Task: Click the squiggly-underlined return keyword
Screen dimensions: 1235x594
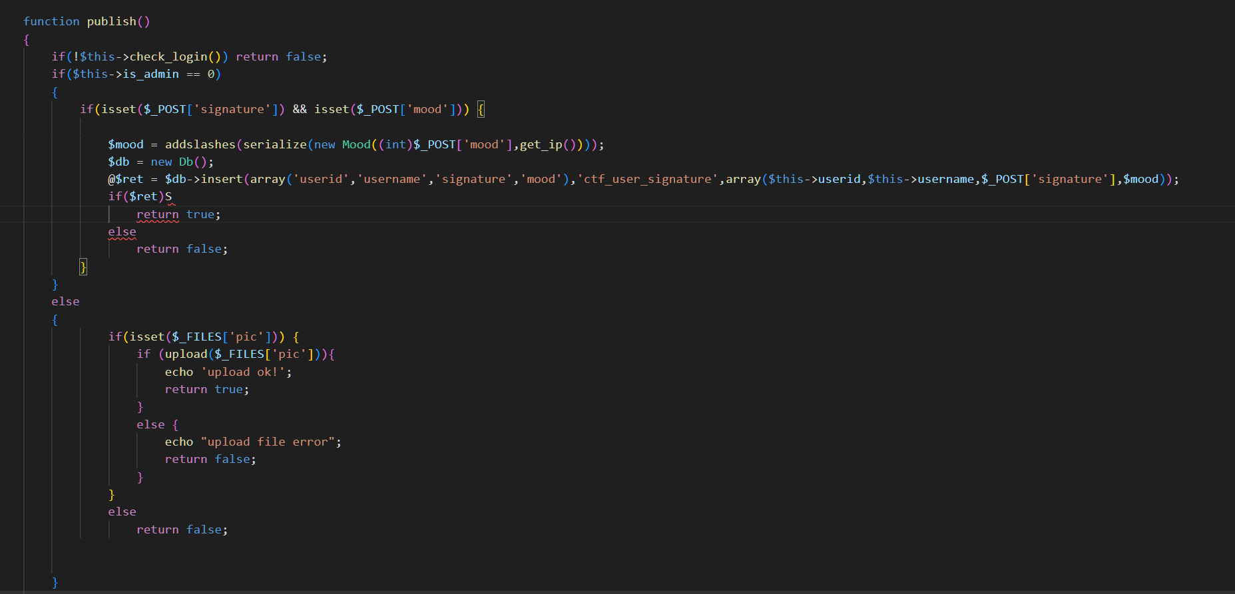Action: click(157, 214)
